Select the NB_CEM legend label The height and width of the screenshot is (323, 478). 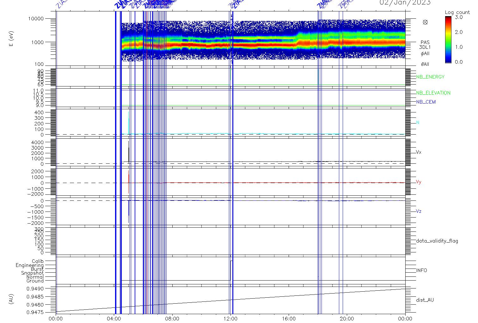(426, 102)
